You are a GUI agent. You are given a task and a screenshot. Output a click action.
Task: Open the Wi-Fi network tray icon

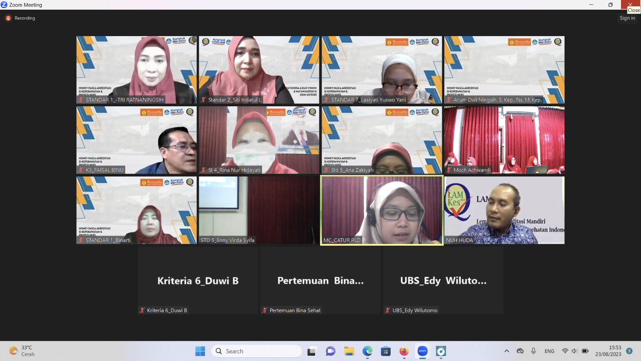coord(565,351)
